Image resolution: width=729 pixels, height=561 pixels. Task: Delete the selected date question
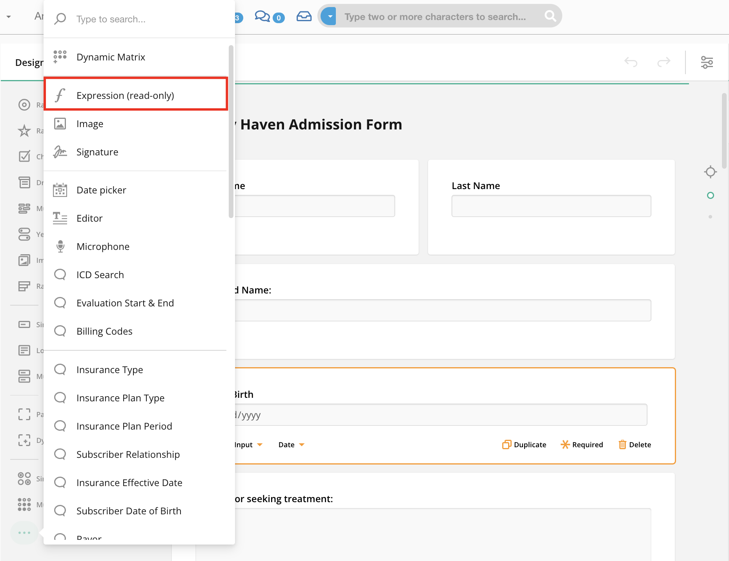[635, 444]
